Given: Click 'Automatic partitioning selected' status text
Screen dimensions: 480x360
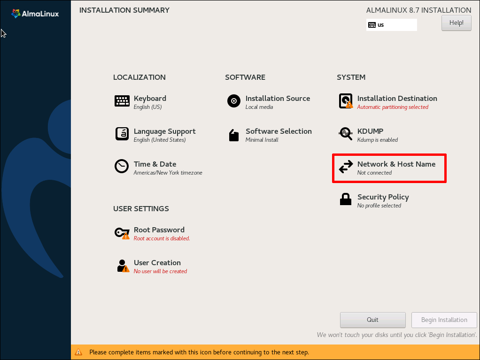Looking at the screenshot, I should click(393, 107).
